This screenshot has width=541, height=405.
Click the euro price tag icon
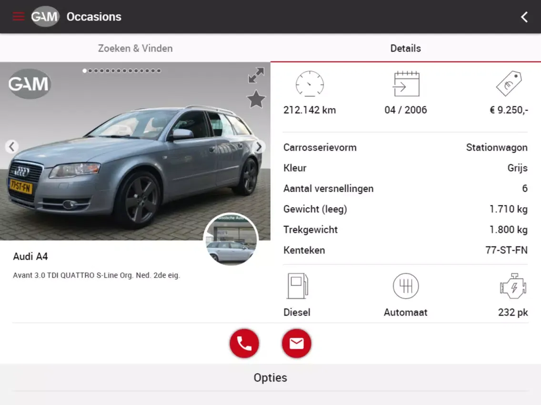click(x=509, y=83)
